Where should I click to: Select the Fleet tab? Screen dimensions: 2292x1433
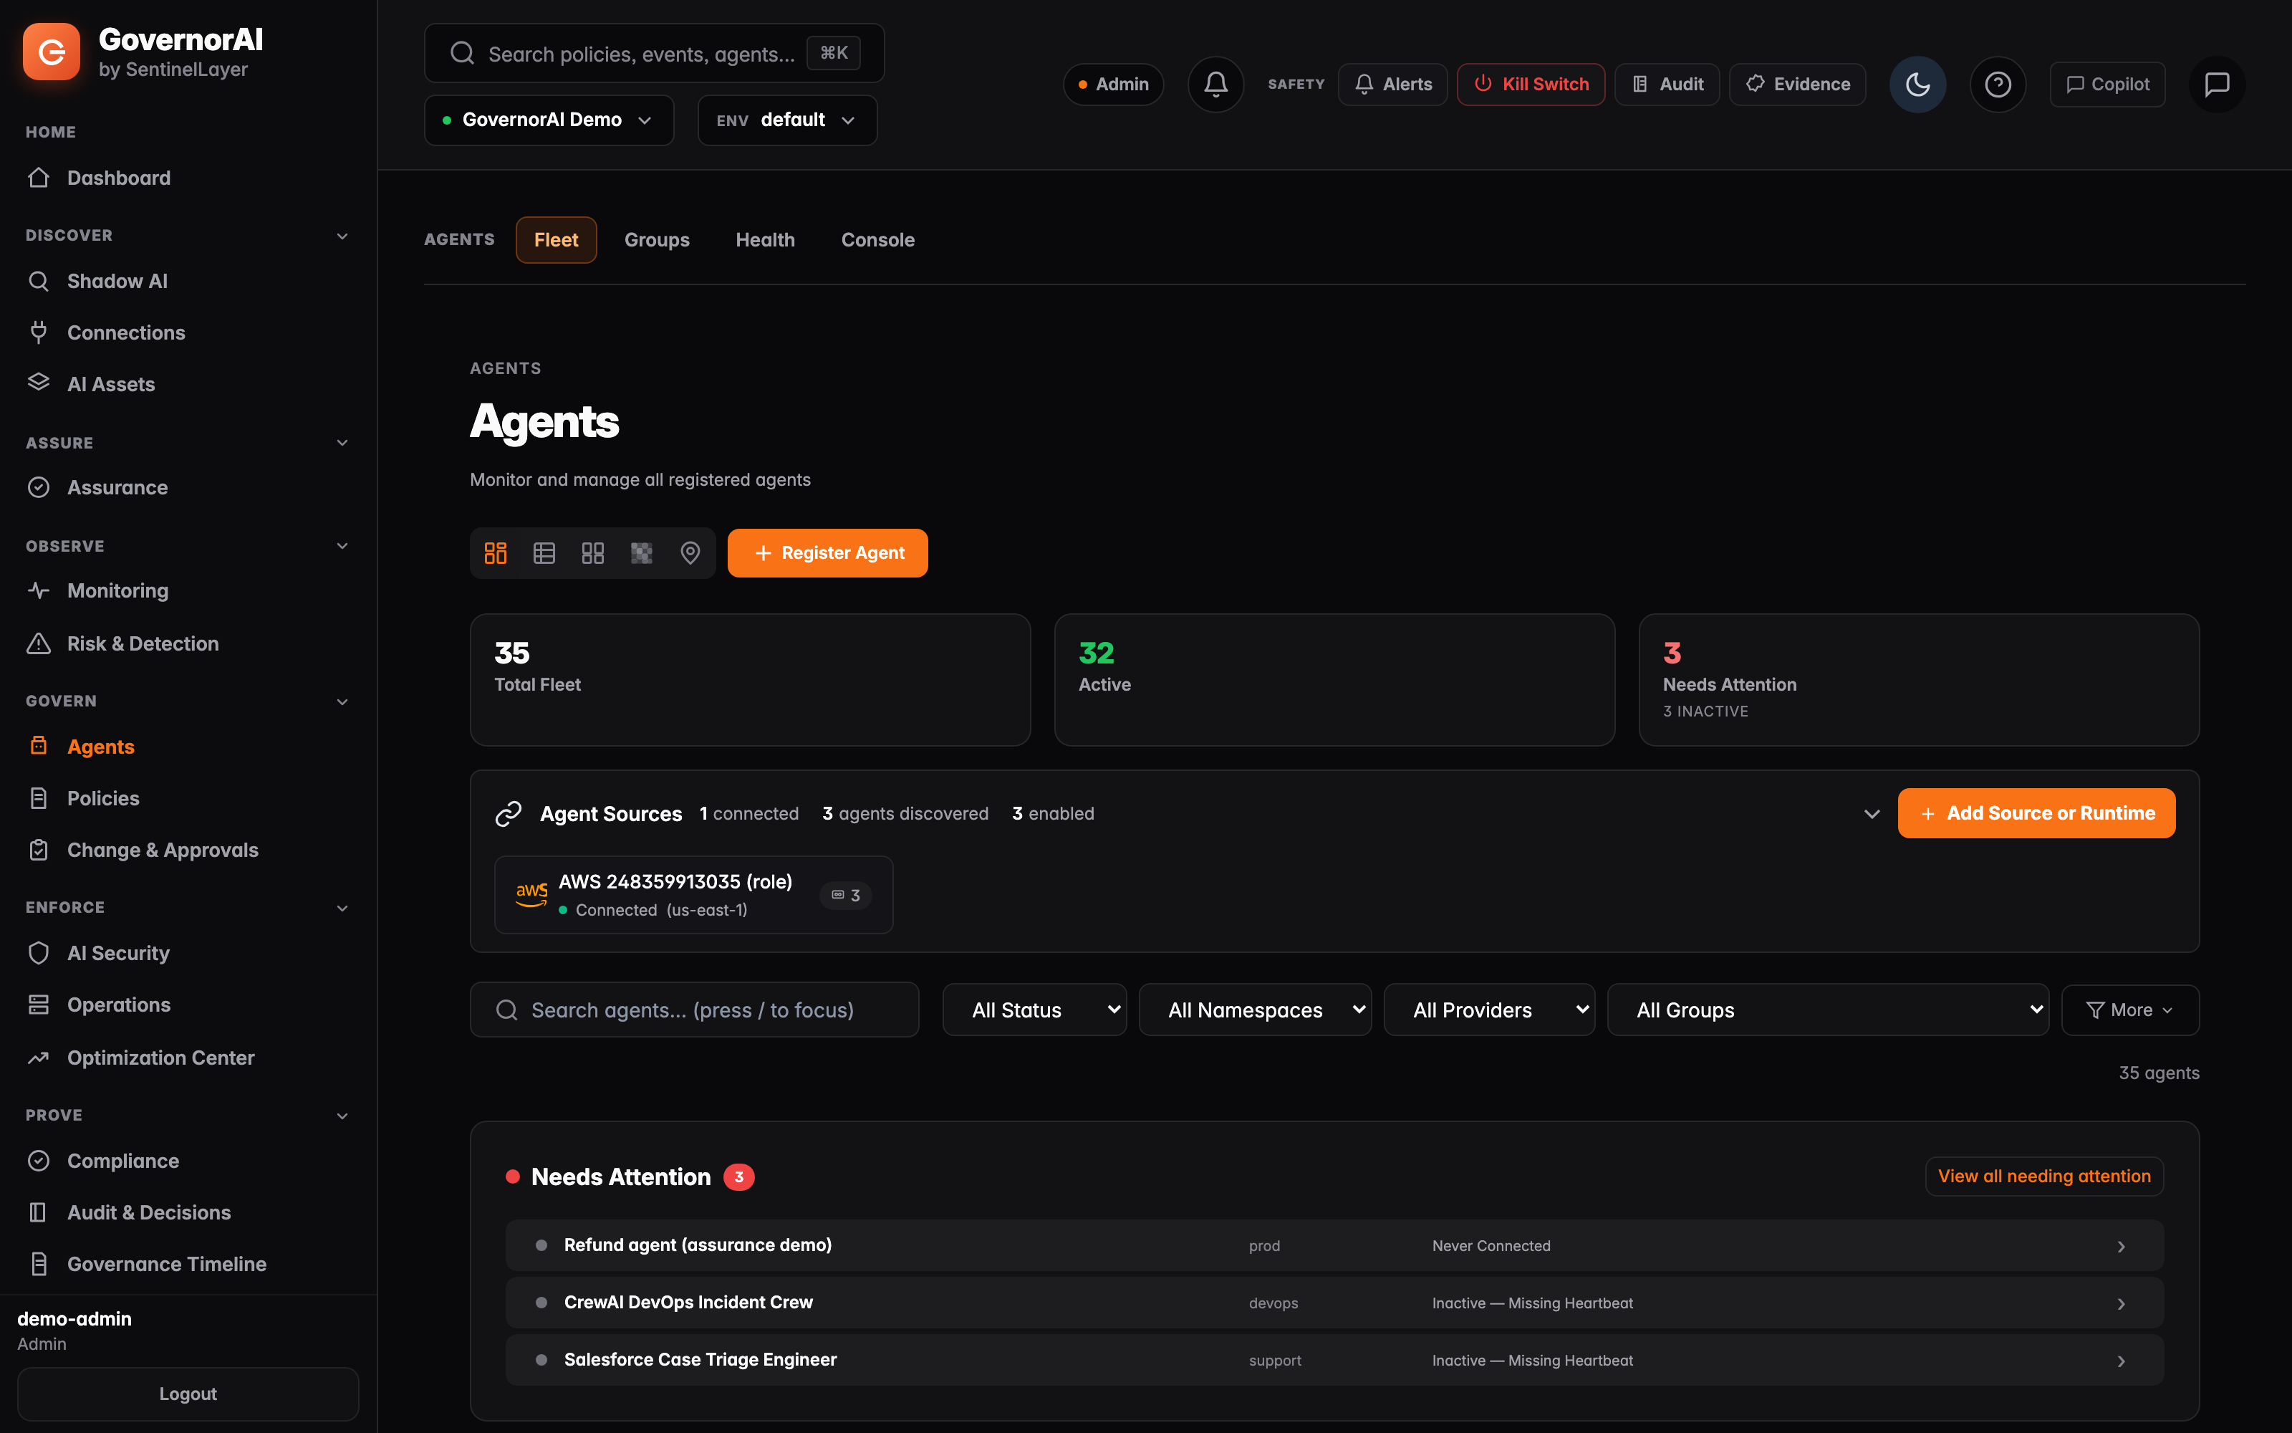click(x=556, y=240)
